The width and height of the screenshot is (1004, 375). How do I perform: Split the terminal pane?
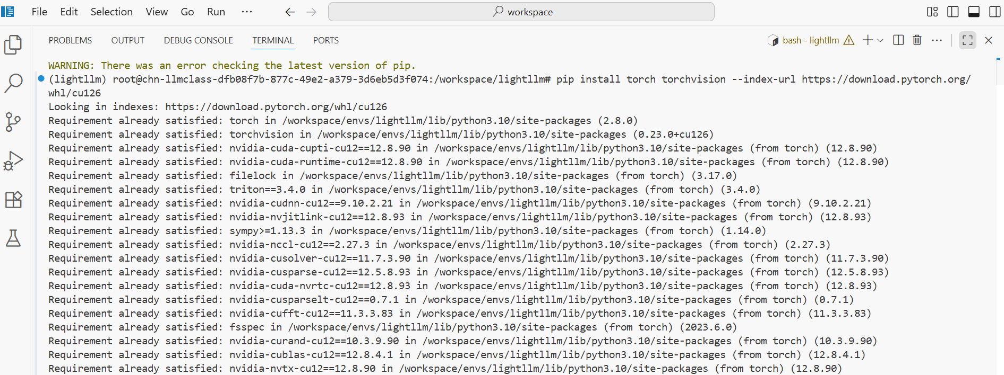(x=898, y=40)
